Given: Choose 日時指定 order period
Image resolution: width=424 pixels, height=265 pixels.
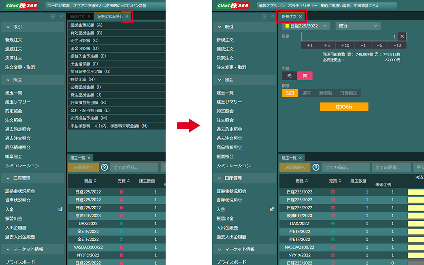Looking at the screenshot, I should [x=349, y=93].
